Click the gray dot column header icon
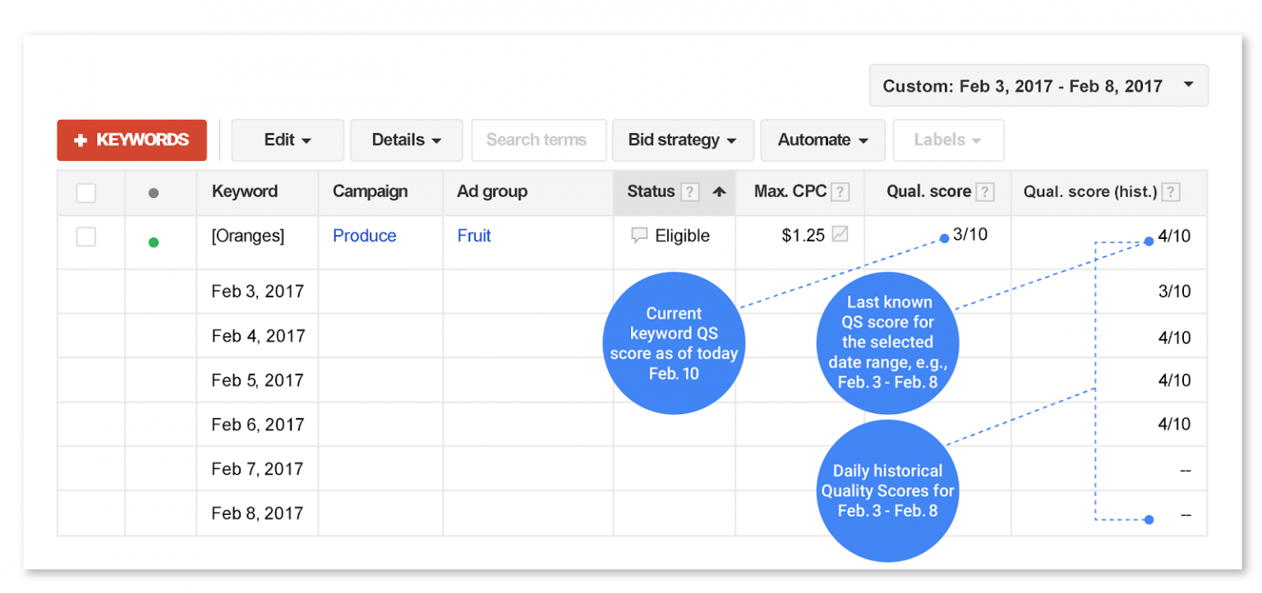This screenshot has width=1262, height=593. [153, 191]
